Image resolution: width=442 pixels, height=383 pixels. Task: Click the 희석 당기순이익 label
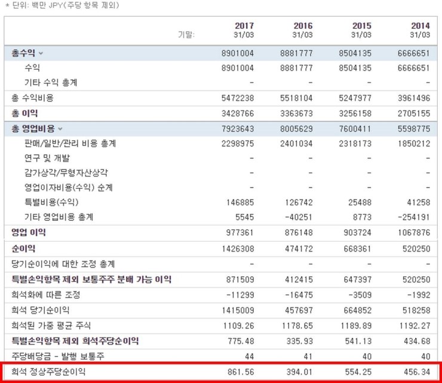coord(40,310)
